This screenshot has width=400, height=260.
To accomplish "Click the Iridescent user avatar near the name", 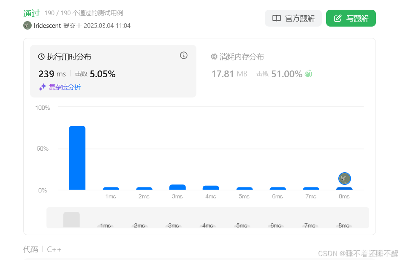I will click(x=27, y=25).
